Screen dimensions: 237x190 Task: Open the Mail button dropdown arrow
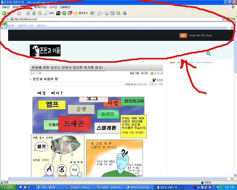(102, 13)
